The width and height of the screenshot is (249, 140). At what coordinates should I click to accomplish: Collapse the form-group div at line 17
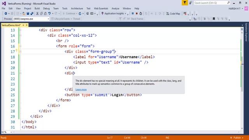pyautogui.click(x=20, y=52)
